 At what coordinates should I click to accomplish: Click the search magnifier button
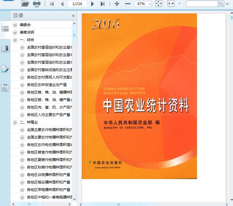pos(221,4)
